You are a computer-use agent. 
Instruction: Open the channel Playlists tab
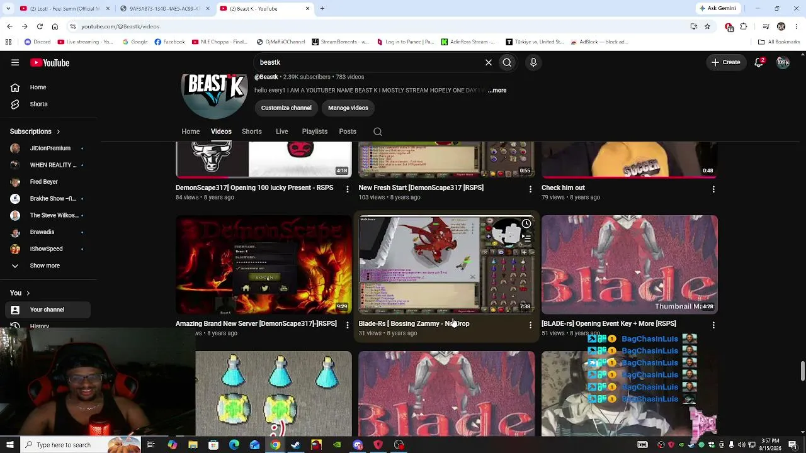click(x=315, y=131)
